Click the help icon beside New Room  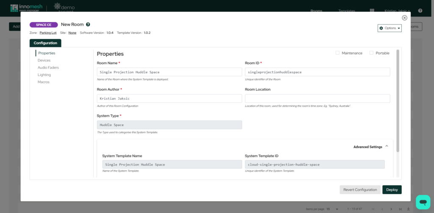(88, 25)
